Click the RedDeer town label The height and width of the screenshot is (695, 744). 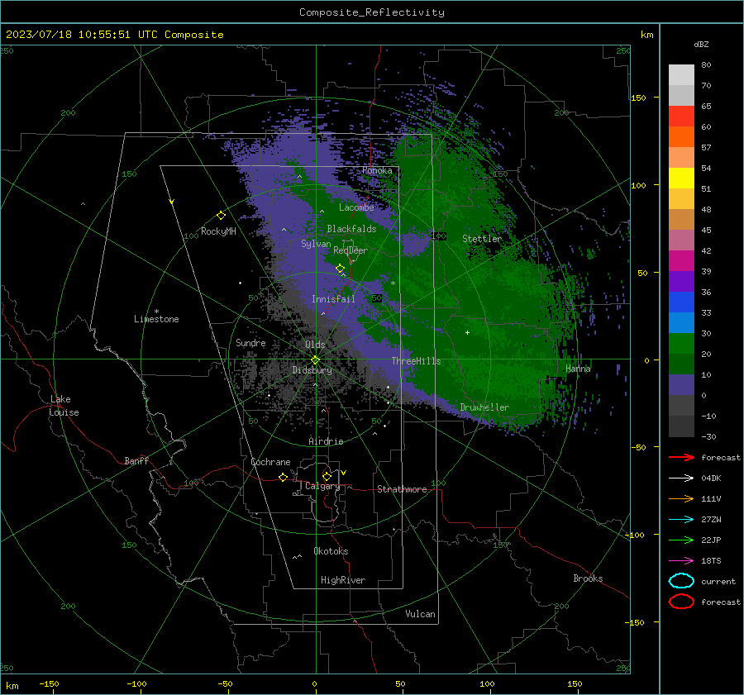[x=351, y=250]
